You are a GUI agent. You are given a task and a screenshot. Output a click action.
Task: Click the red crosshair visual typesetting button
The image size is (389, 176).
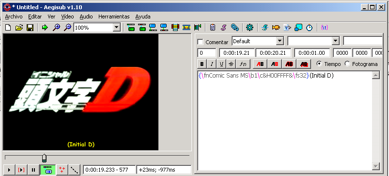[x=62, y=170]
